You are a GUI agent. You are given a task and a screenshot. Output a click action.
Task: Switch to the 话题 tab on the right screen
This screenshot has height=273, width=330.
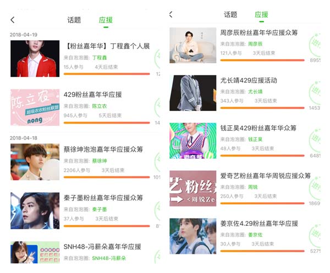(230, 14)
